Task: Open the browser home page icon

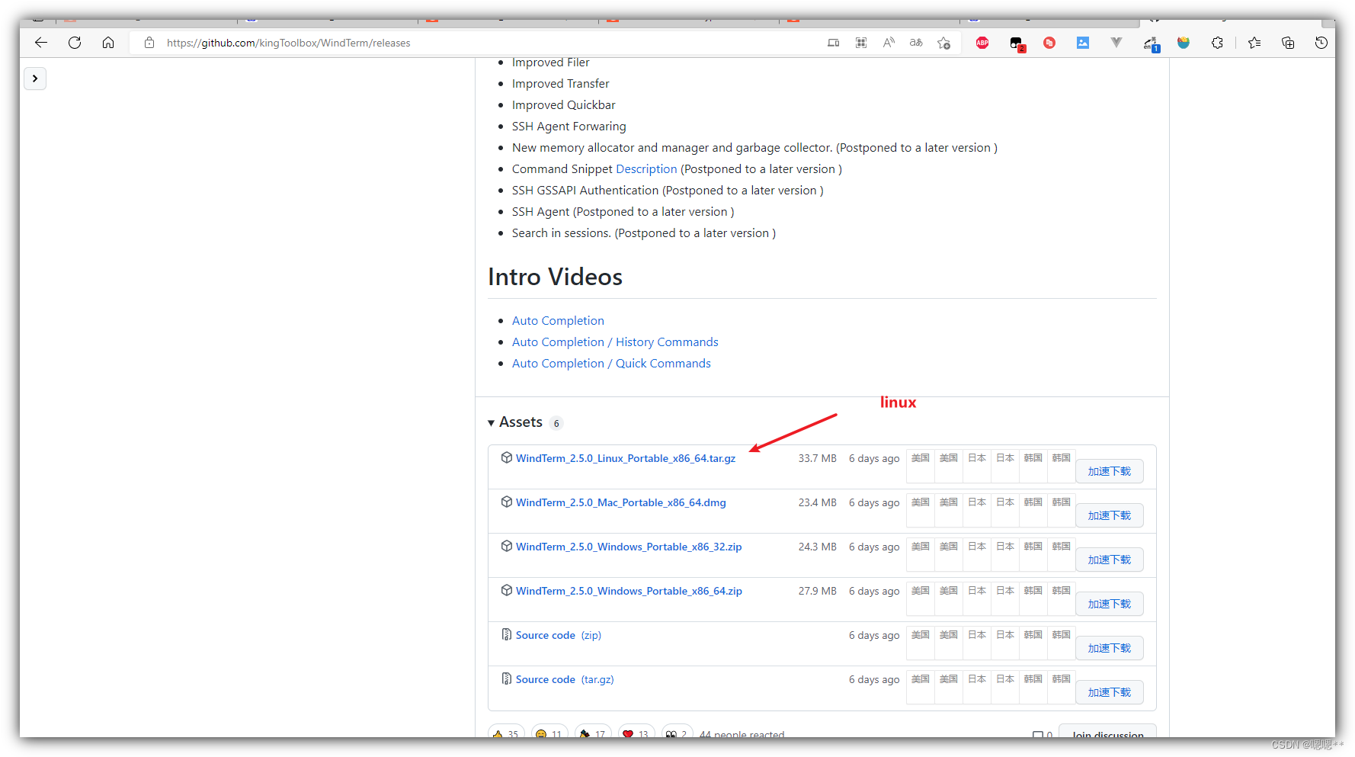Action: coord(108,43)
